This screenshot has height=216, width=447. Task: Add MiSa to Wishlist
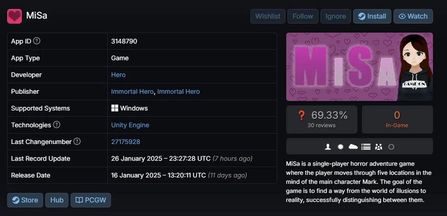click(x=268, y=16)
